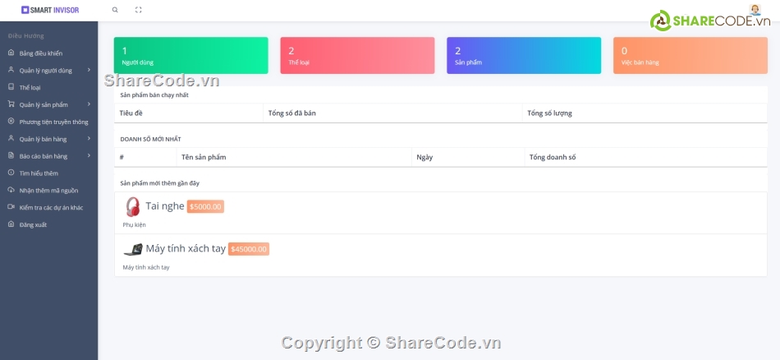The height and width of the screenshot is (360, 780).
Task: Click the Tai nghe product link
Action: pos(164,206)
